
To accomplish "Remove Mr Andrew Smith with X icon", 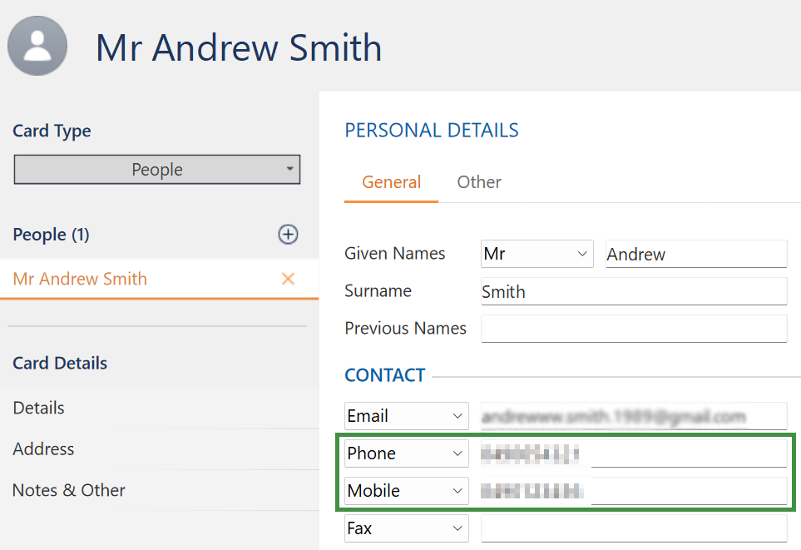I will pos(288,279).
